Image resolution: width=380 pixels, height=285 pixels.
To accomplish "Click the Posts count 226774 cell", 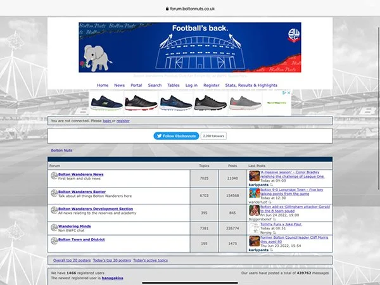I will tap(232, 228).
